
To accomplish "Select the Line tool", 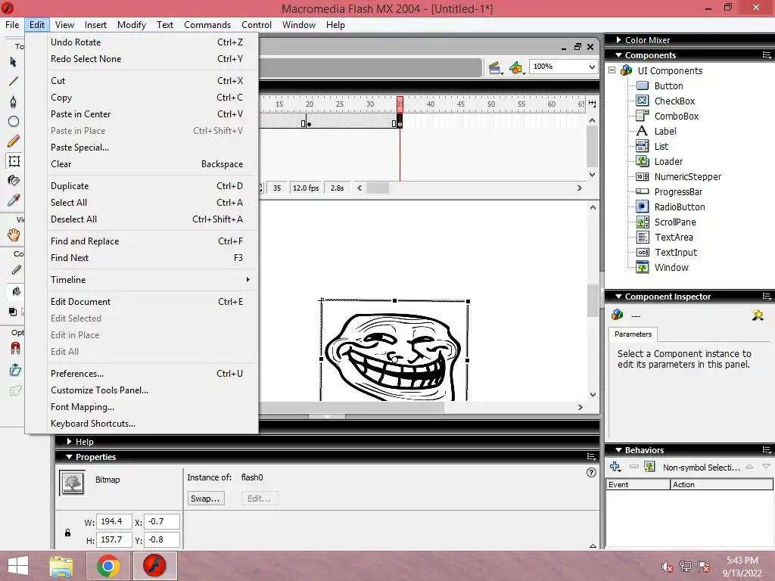I will pos(14,81).
